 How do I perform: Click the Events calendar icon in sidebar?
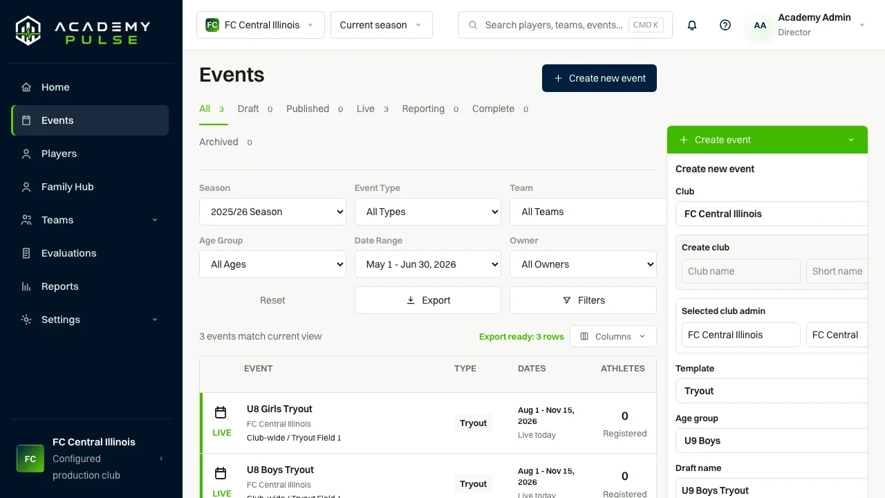tap(26, 120)
